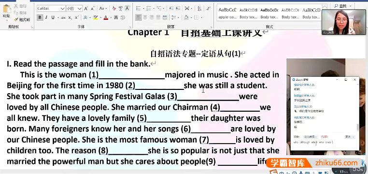The image size is (368, 174).
Task: Open shading color dropdown arrow
Action: click(x=191, y=17)
